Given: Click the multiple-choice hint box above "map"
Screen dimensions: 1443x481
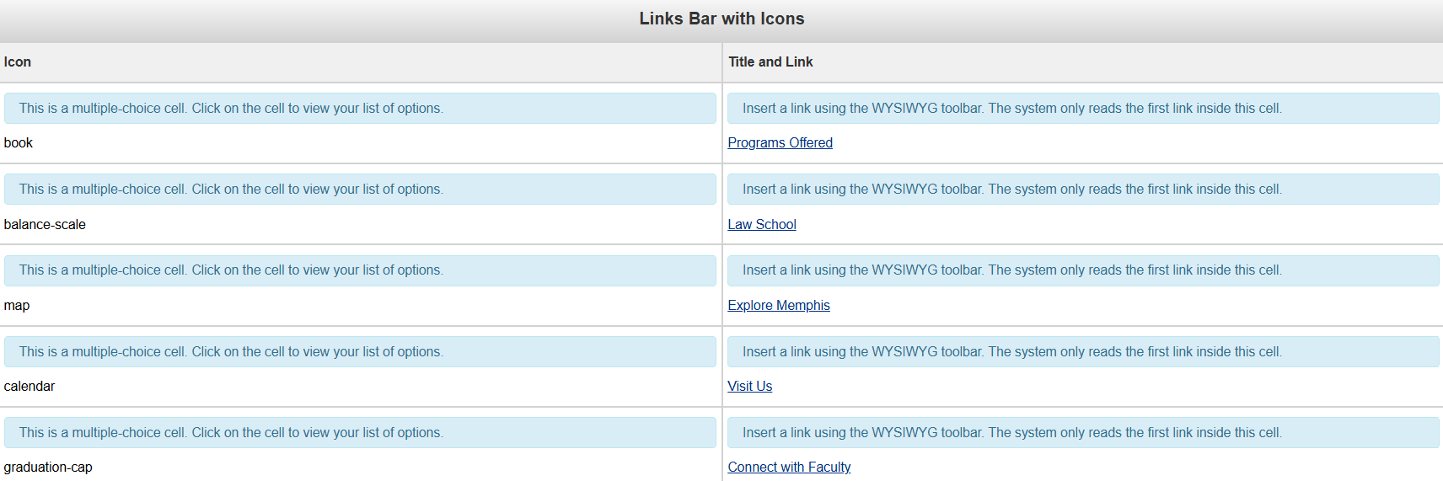Looking at the screenshot, I should 360,270.
